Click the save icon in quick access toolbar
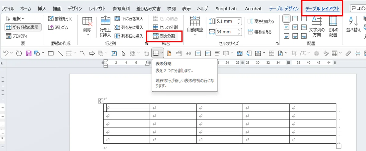 click(28, 54)
